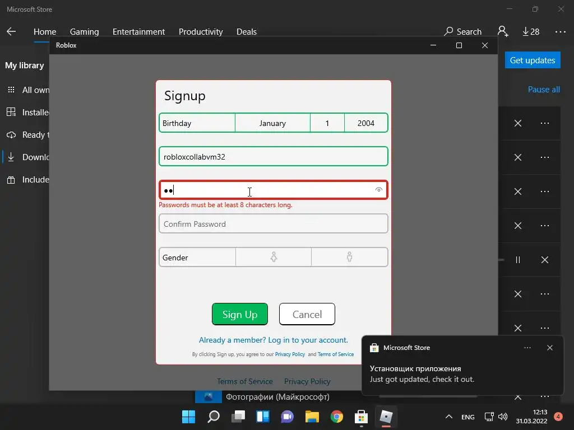Screen dimensions: 574x430
Task: Dismiss the Microsoft Store notification
Action: coord(549,348)
